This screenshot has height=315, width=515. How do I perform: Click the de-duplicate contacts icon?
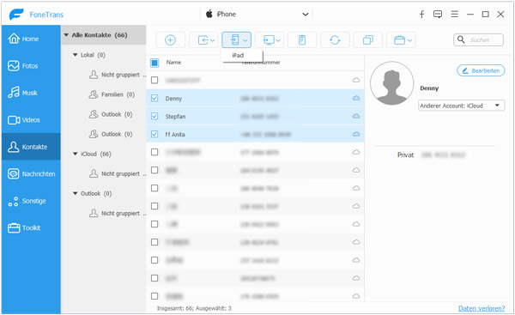pyautogui.click(x=368, y=40)
